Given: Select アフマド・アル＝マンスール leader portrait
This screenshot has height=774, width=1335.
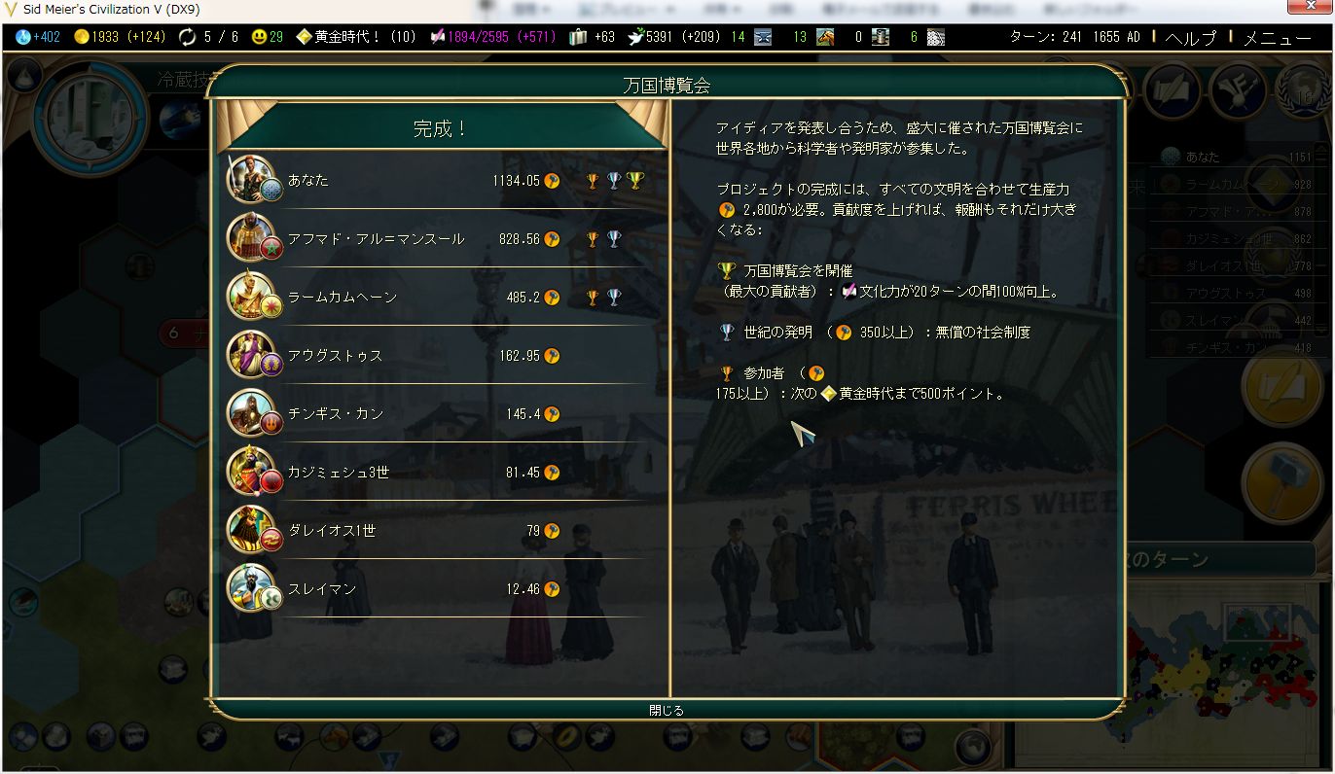Looking at the screenshot, I should 253,238.
